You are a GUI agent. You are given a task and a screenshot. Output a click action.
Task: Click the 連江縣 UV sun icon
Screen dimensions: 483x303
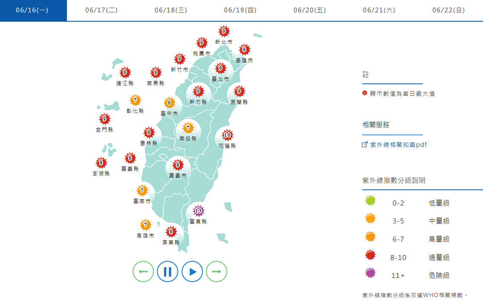[x=124, y=73]
